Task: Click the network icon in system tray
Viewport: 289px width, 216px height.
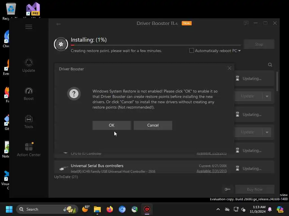Action: (236, 209)
